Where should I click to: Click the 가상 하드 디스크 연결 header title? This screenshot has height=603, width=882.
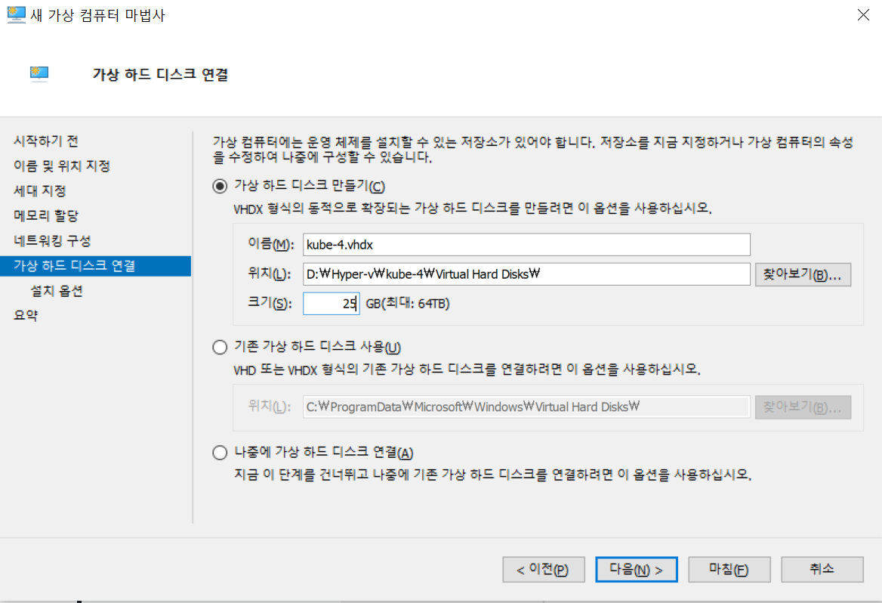(160, 74)
